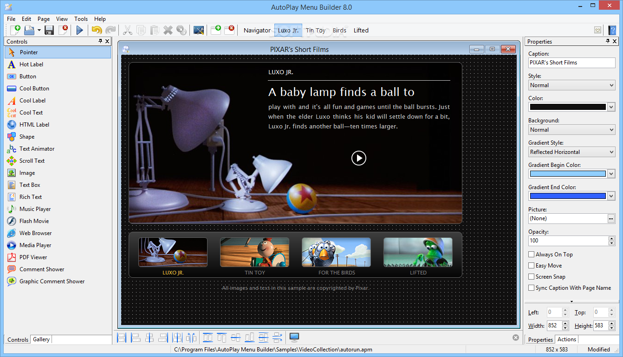Click the play button on the video
The height and width of the screenshot is (357, 623).
(x=358, y=158)
